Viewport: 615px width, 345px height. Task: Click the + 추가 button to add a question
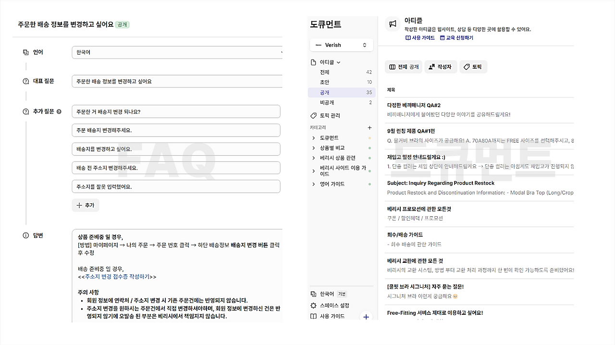[85, 205]
